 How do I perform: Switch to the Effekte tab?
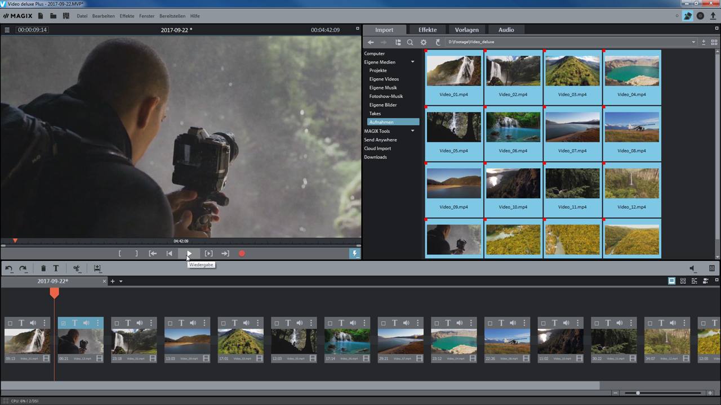(428, 30)
